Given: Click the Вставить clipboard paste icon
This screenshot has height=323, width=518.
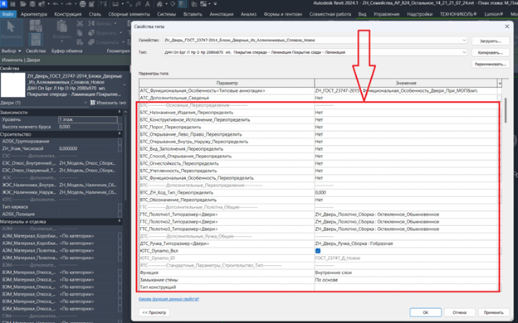Looking at the screenshot, I should [61, 27].
